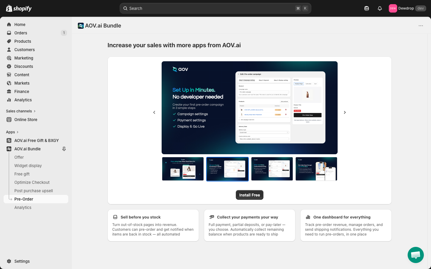
Task: Click the AOV.ai Free Gift & BXGY app icon
Action: (9, 140)
